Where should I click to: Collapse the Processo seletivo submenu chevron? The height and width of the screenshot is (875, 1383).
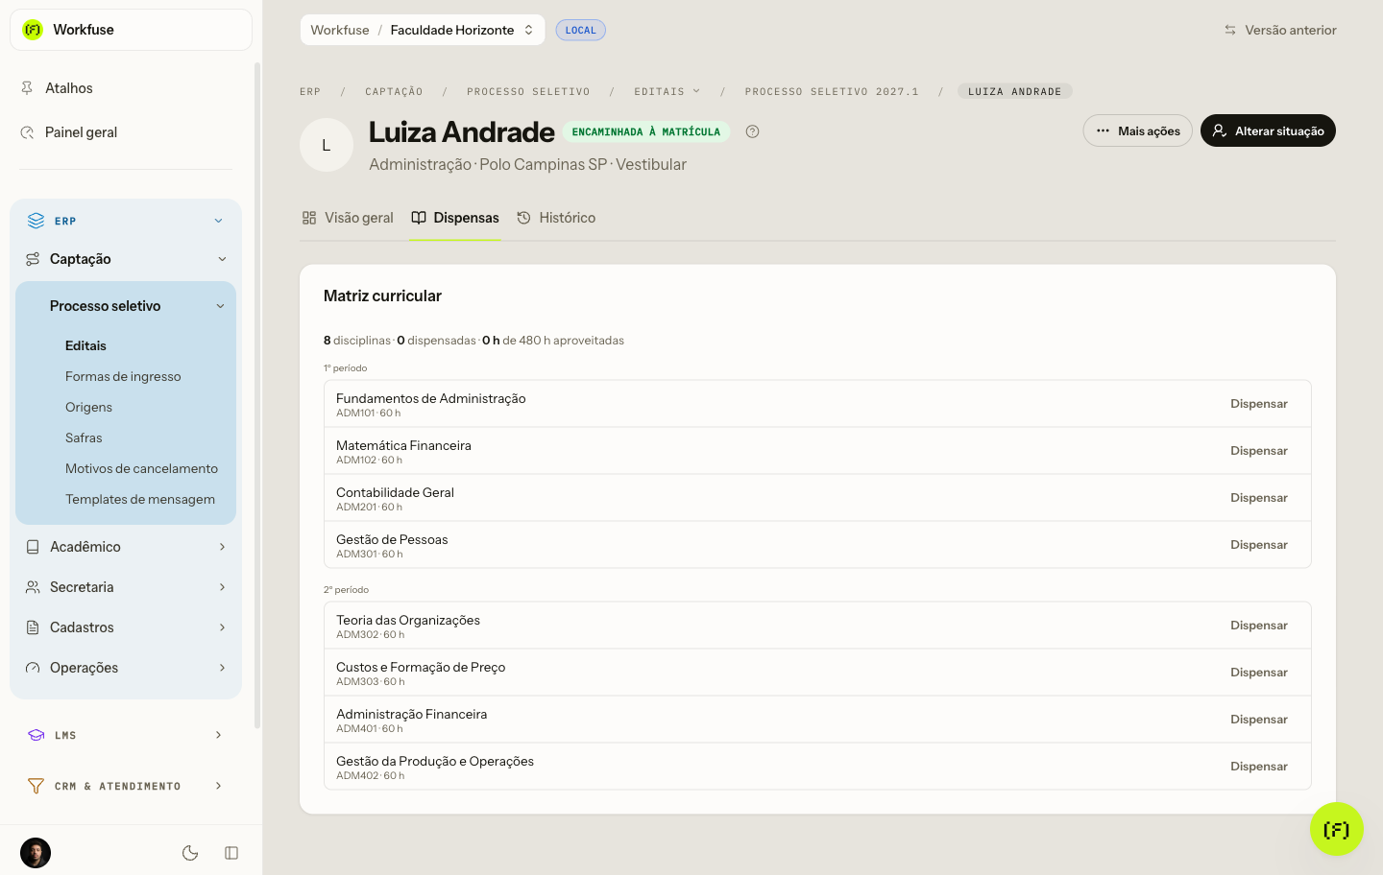click(220, 306)
